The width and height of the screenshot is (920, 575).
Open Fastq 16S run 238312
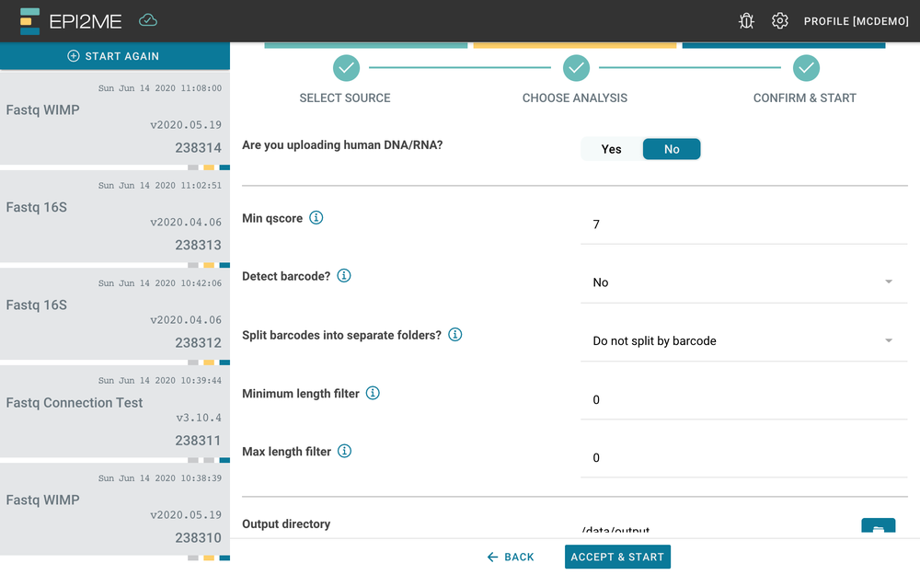point(115,314)
